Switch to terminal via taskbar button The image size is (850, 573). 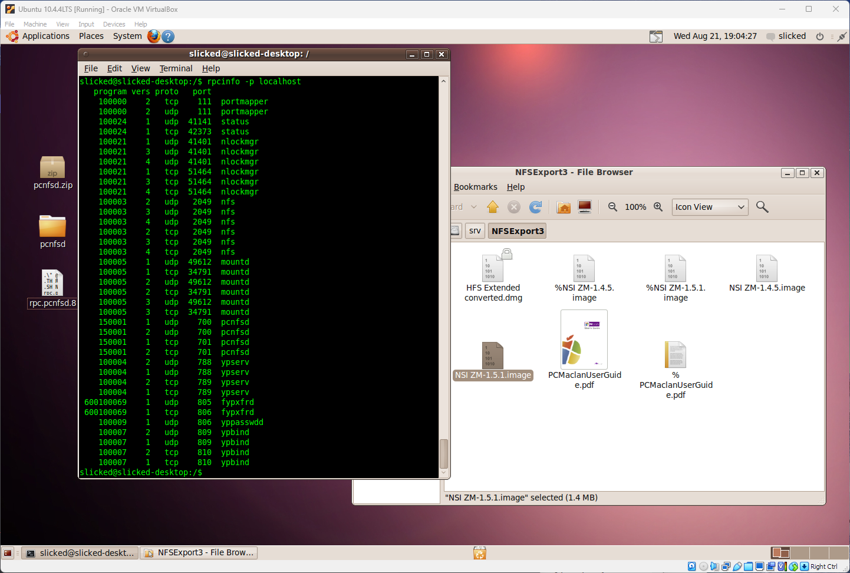coord(80,553)
